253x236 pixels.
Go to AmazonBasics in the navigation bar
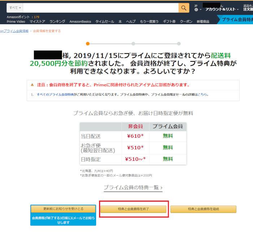(x=80, y=22)
